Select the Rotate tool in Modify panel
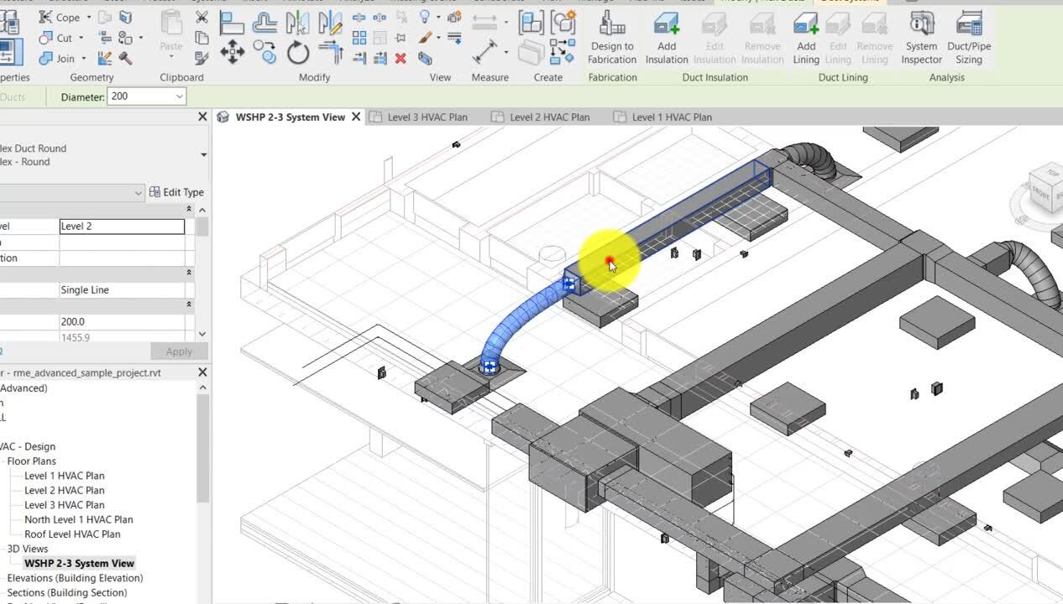Viewport: 1063px width, 604px height. [298, 52]
